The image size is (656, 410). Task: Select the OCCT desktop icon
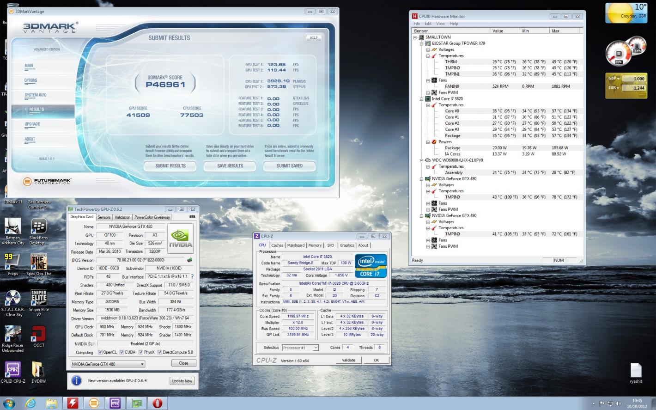38,337
